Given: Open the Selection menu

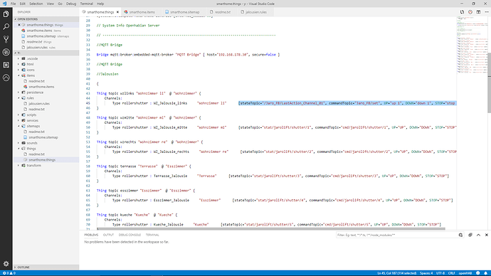Looking at the screenshot, I should [x=36, y=4].
